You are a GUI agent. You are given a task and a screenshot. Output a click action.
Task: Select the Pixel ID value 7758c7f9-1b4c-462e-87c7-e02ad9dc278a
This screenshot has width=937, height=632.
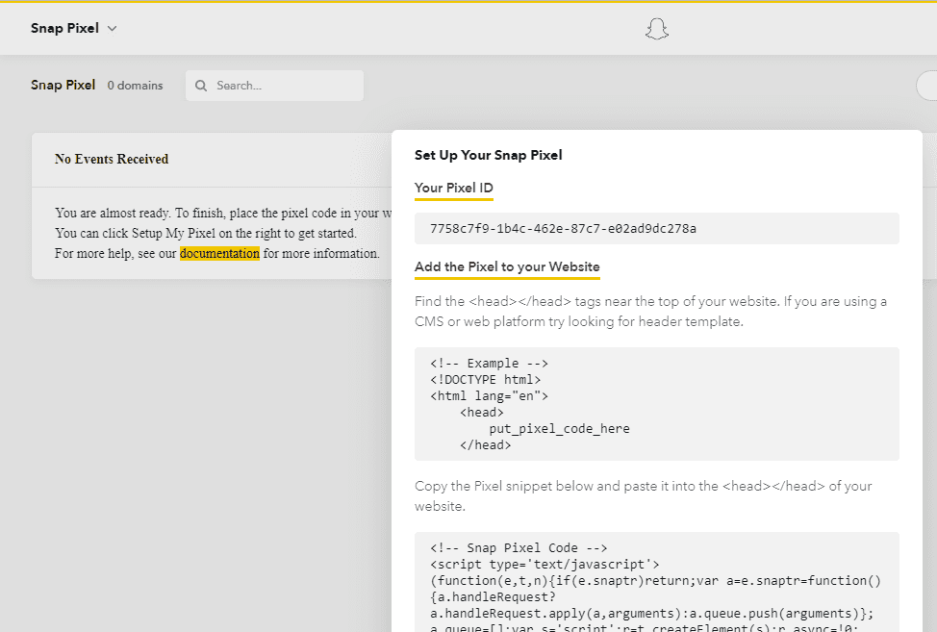coord(563,228)
